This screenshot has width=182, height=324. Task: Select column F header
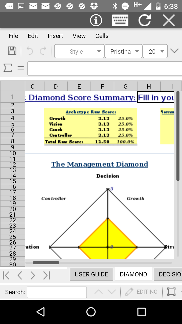(x=102, y=86)
